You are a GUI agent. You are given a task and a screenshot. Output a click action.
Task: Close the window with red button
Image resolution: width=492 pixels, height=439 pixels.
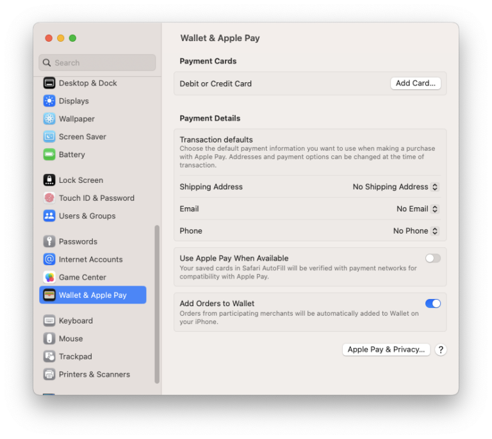tap(49, 38)
